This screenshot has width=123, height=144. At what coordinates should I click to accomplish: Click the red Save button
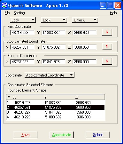(x=25, y=135)
